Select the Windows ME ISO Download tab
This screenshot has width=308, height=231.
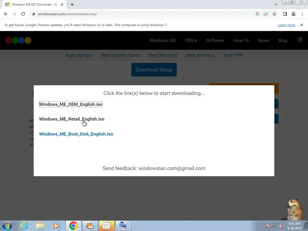point(34,5)
